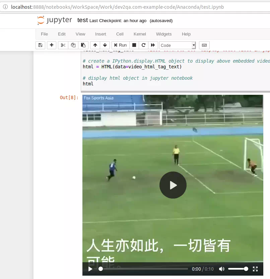
Task: View site information icon in address bar
Action: [5, 7]
